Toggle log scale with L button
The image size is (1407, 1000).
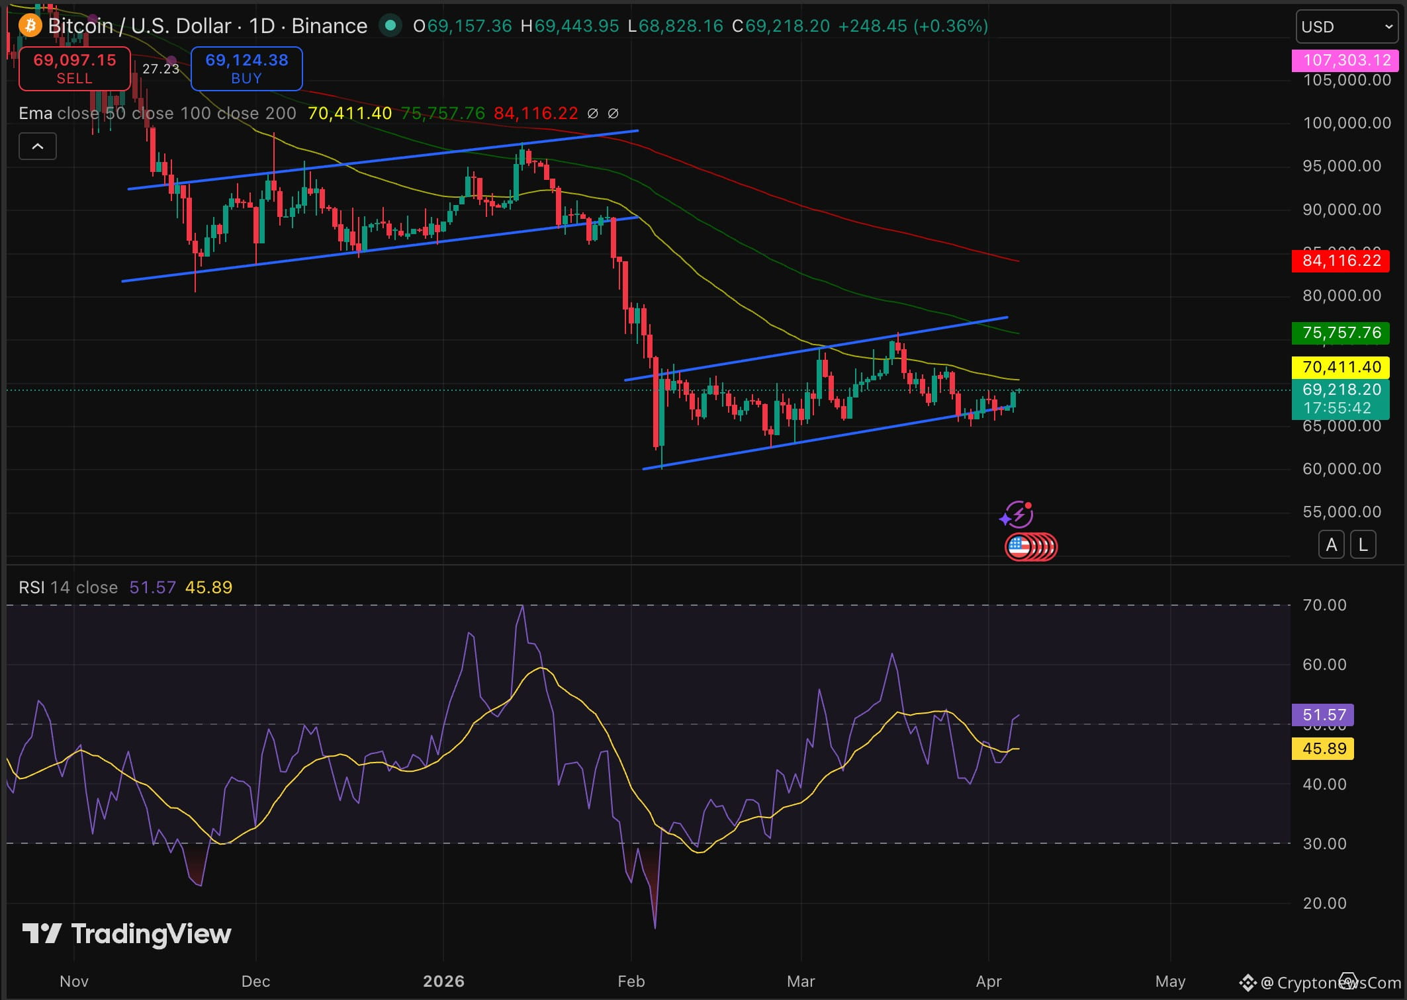pyautogui.click(x=1363, y=545)
